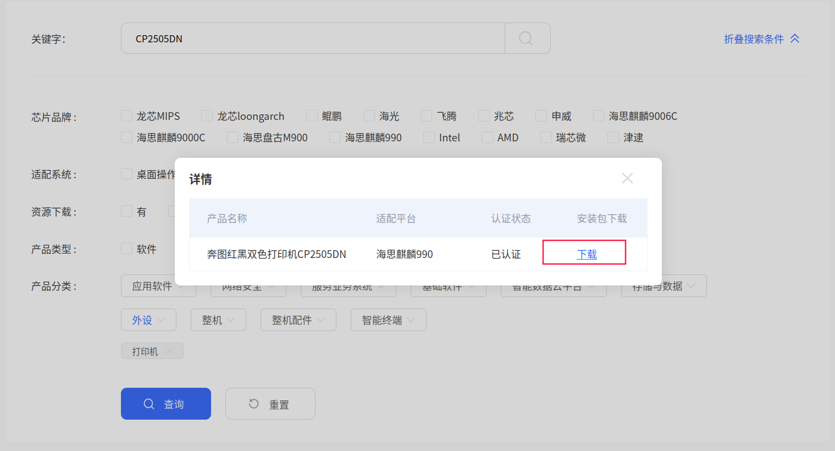Check the 龙芯MIPS chip brand checkbox

pyautogui.click(x=127, y=116)
